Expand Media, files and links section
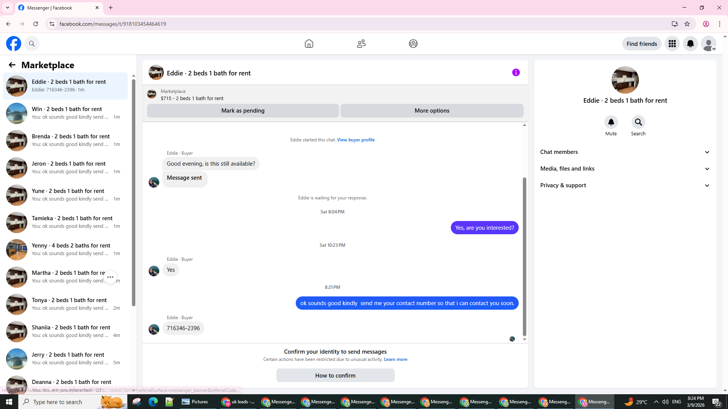 coord(625,169)
